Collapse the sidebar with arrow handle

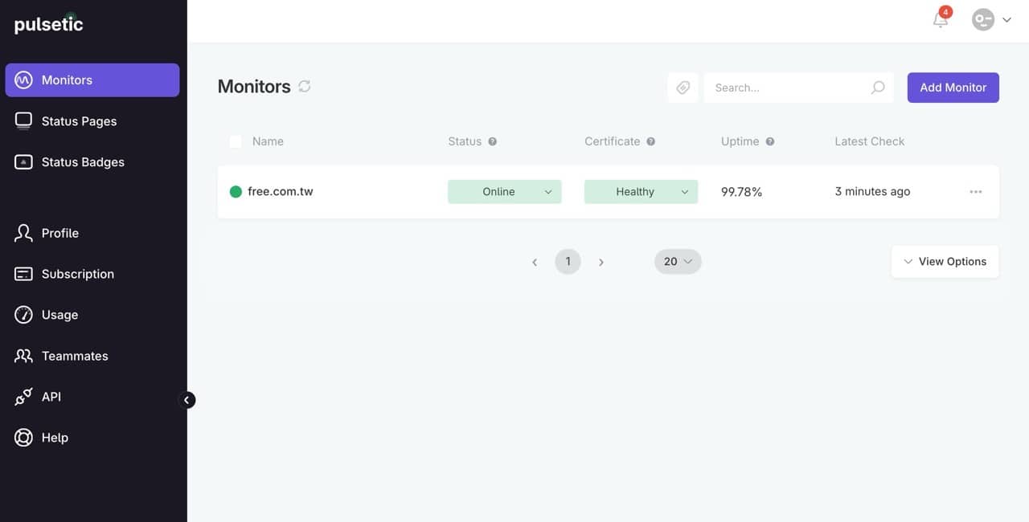click(187, 400)
